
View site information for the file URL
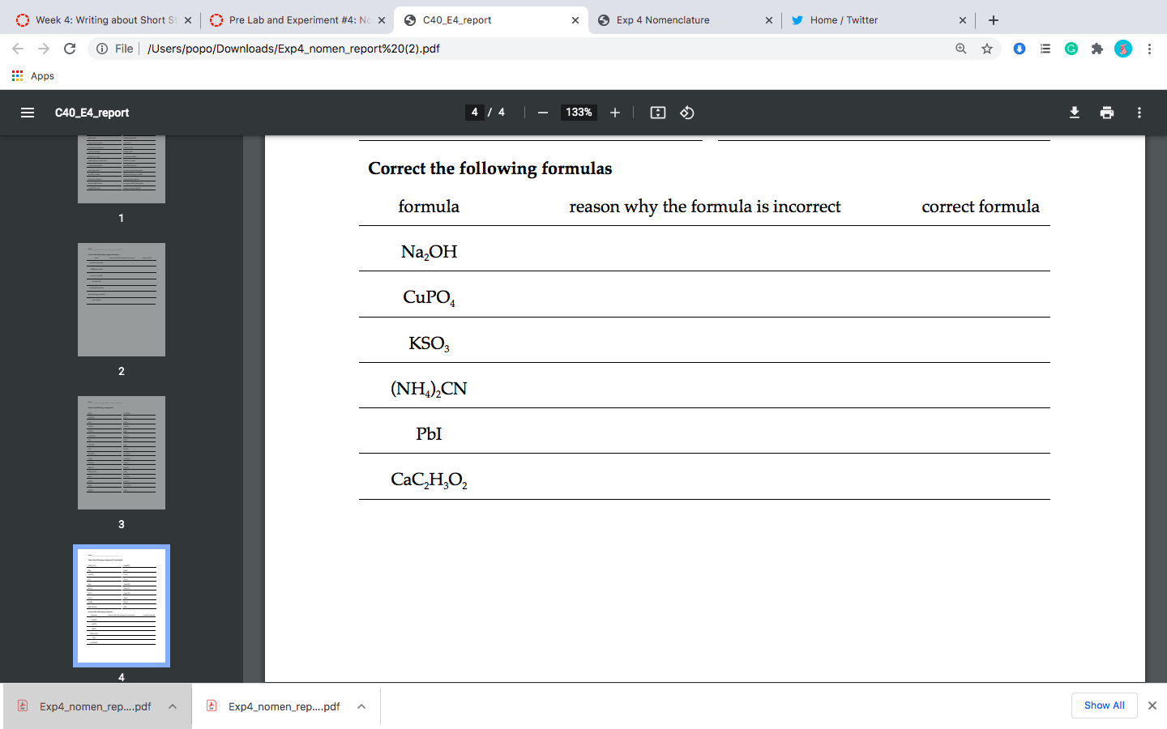pos(102,49)
